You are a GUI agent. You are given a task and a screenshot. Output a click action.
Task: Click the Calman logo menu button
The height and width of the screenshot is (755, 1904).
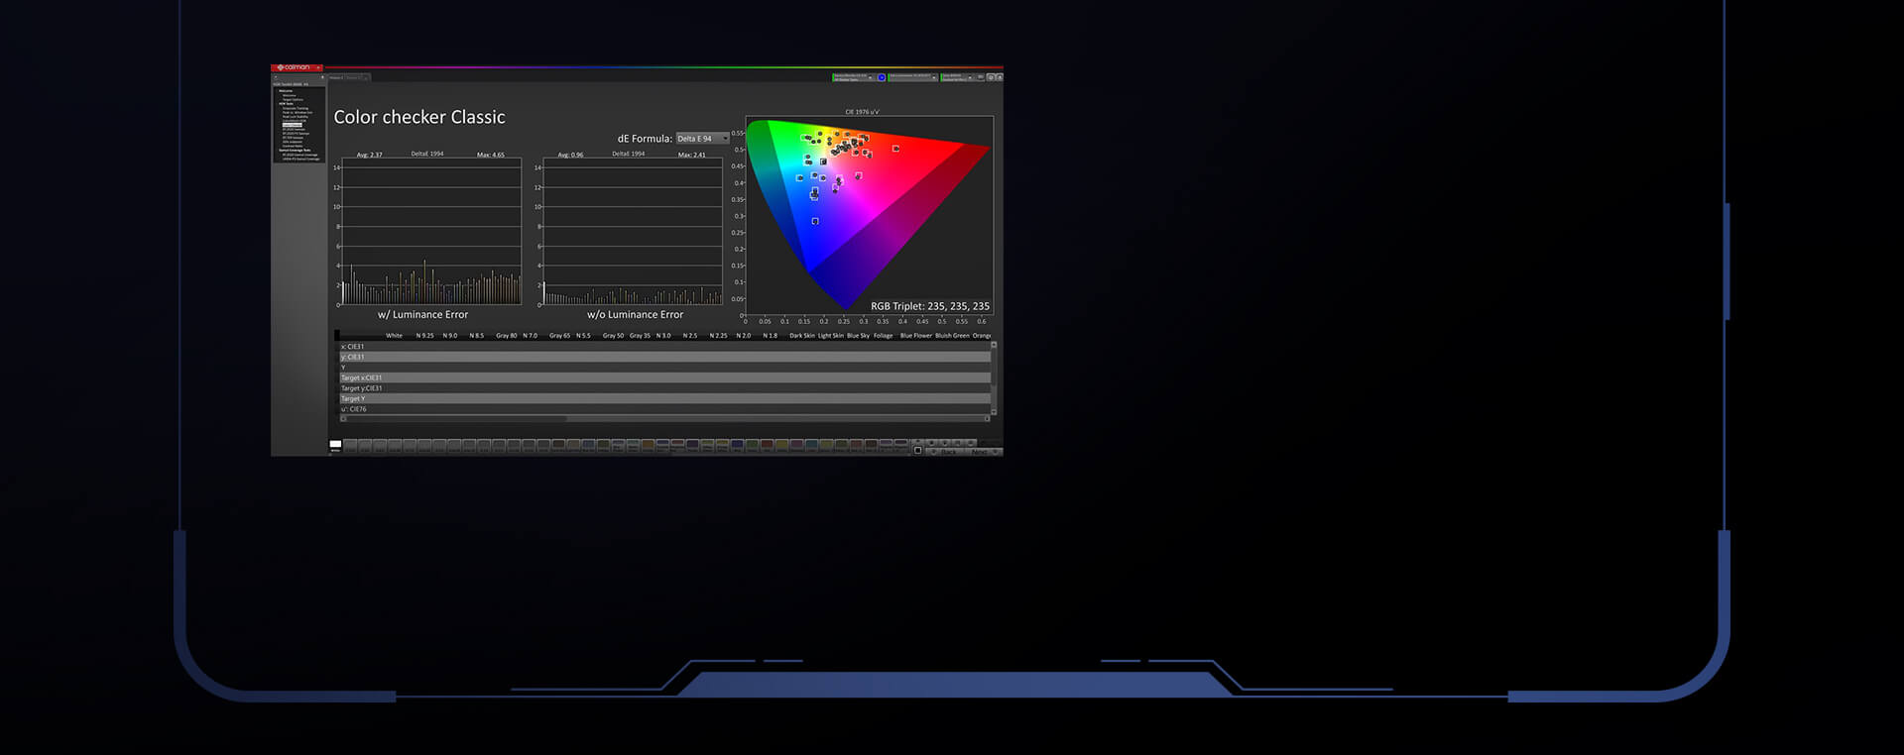(295, 67)
